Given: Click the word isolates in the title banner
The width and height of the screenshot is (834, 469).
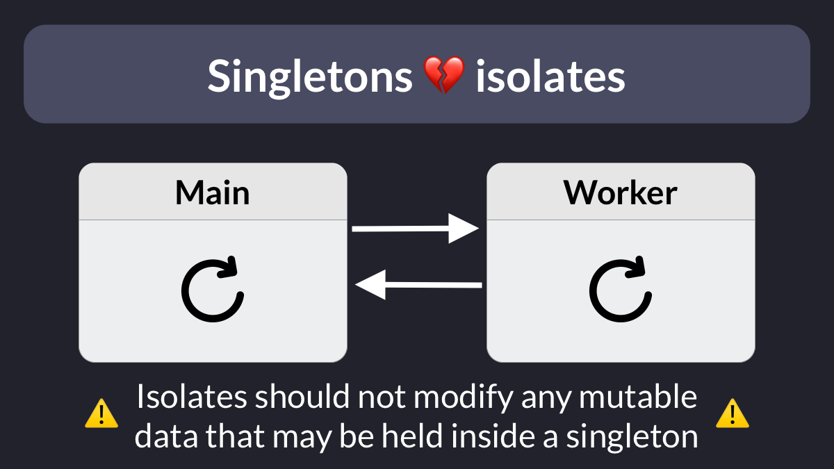Looking at the screenshot, I should pos(550,76).
